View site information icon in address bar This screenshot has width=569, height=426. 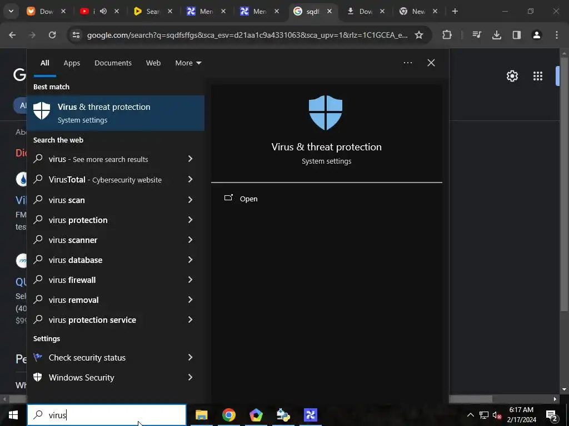tap(76, 35)
